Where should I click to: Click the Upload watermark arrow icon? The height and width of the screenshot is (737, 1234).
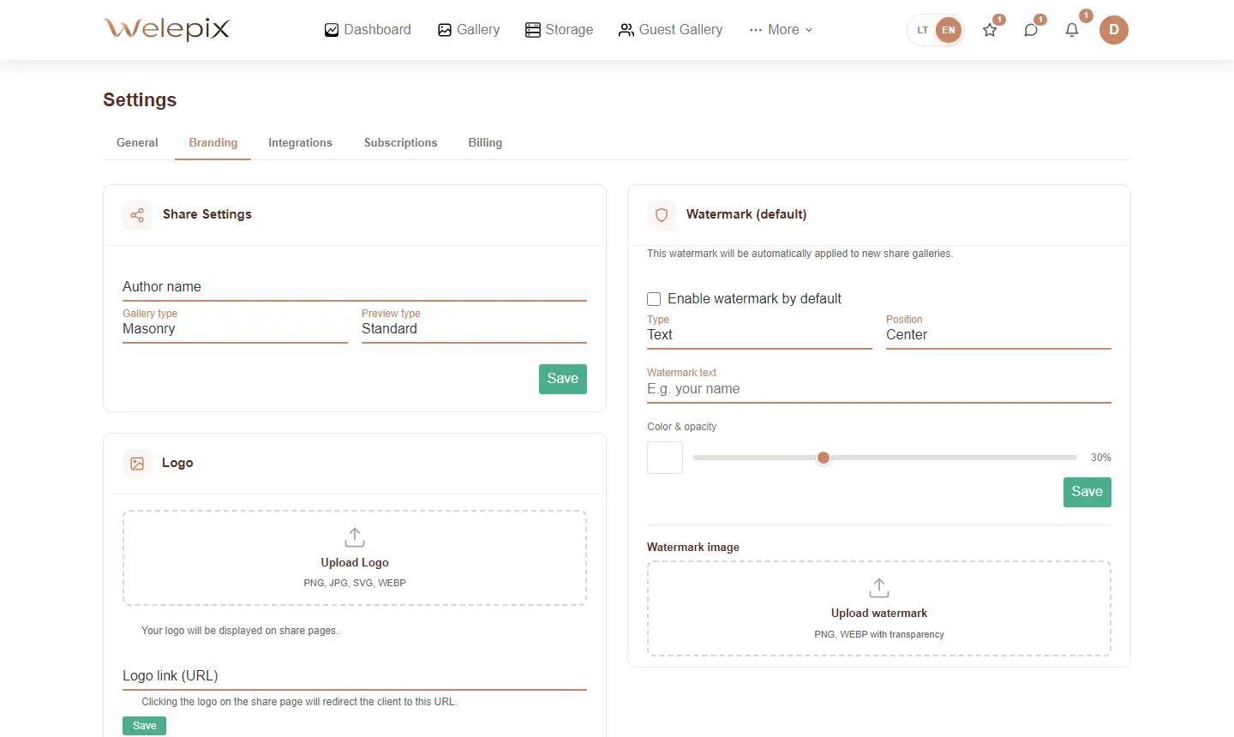point(879,588)
